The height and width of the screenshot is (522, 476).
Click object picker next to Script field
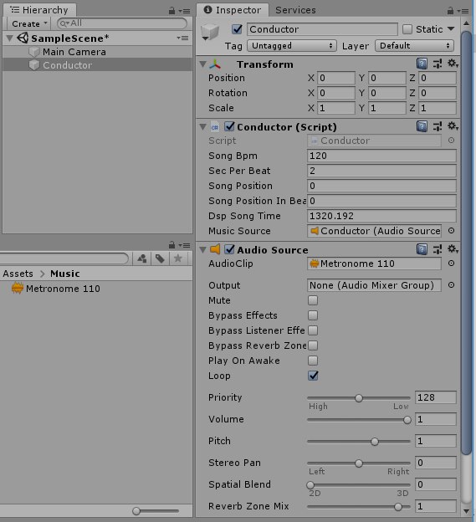click(451, 141)
